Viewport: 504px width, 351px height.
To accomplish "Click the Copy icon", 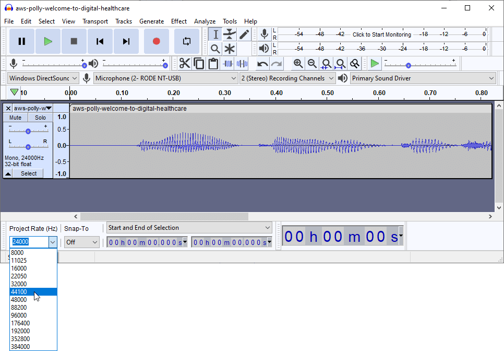I will [199, 63].
